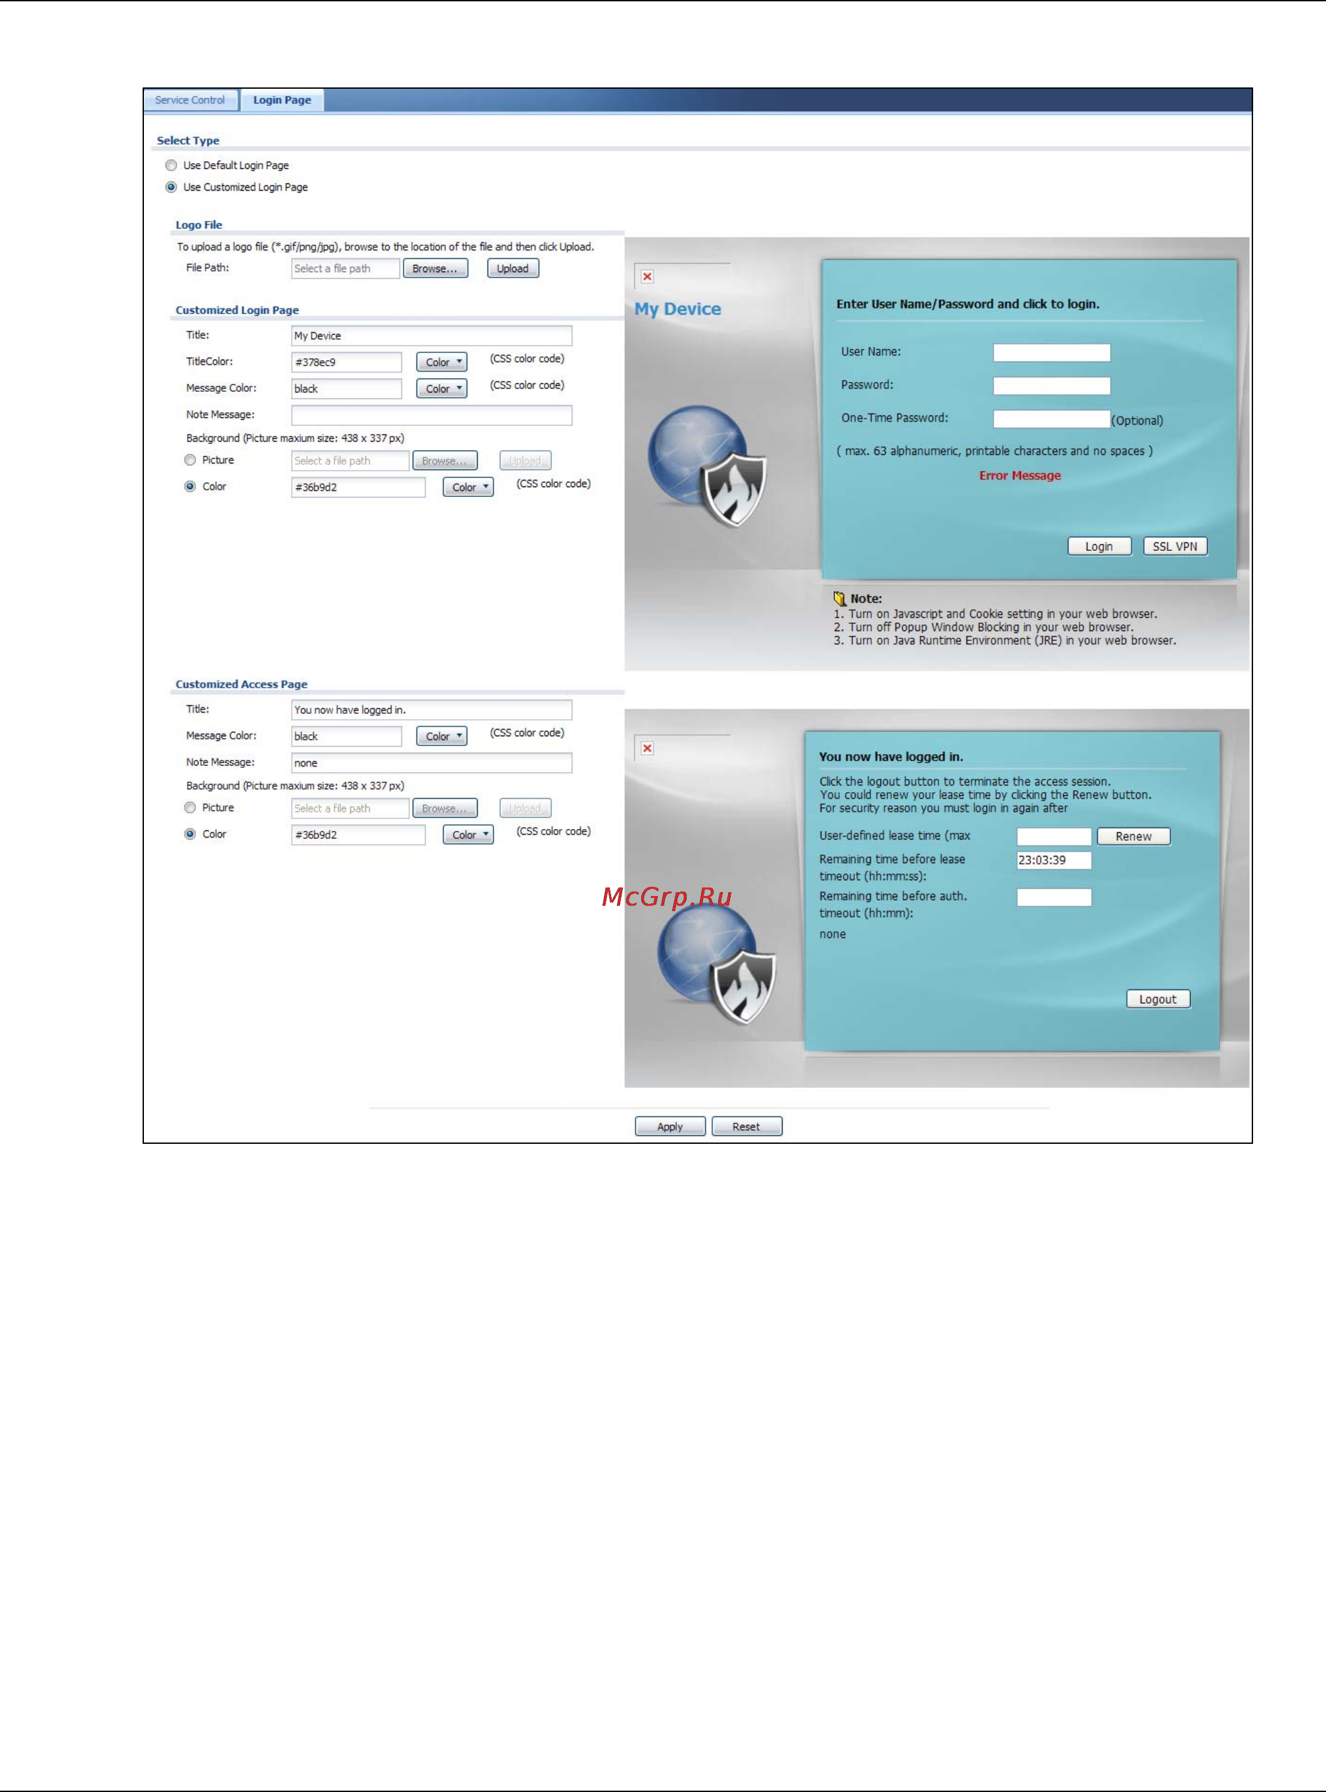This screenshot has height=1792, width=1326.
Task: Click the Logout button in preview
Action: 1157,1000
